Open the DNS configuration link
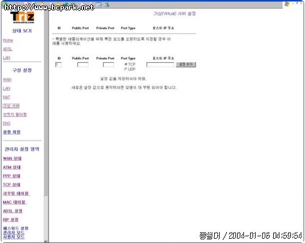Image resolution: width=305 pixels, height=243 pixels. (x=7, y=123)
